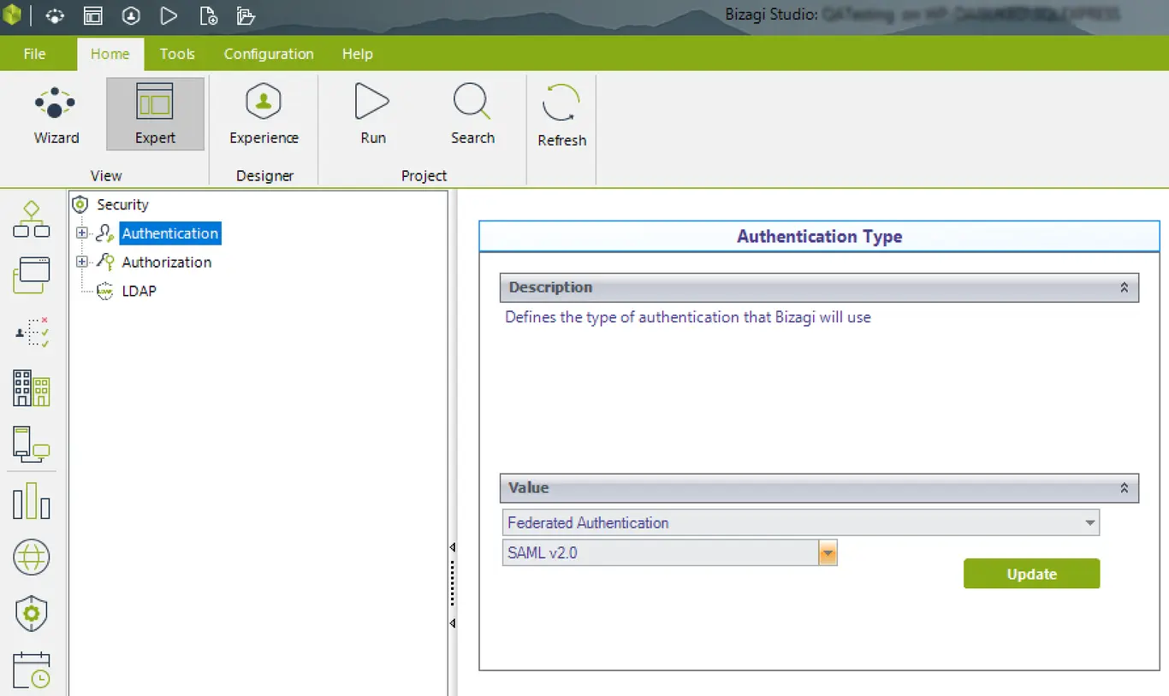1169x696 pixels.
Task: Select the Authentication tree item
Action: coord(170,233)
